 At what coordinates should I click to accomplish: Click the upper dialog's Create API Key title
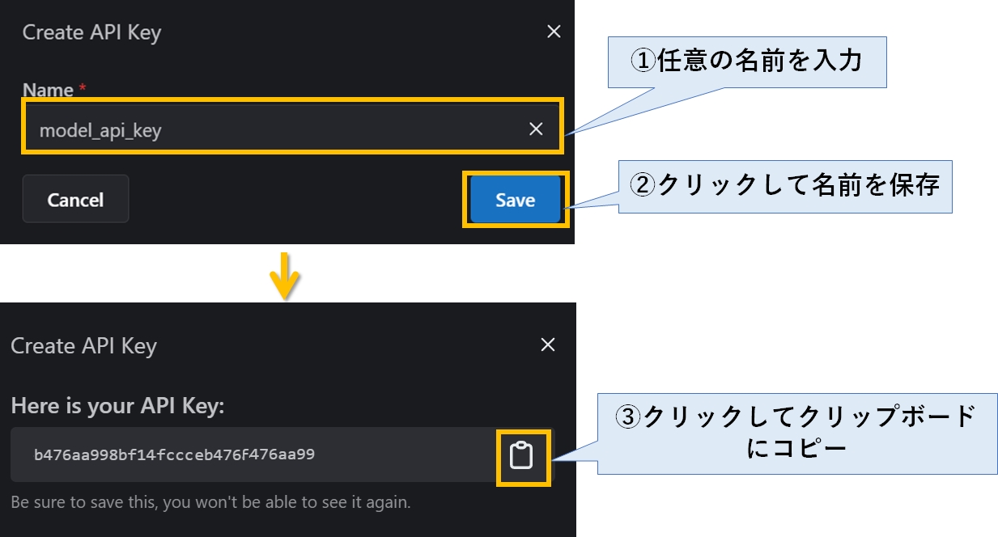[91, 33]
